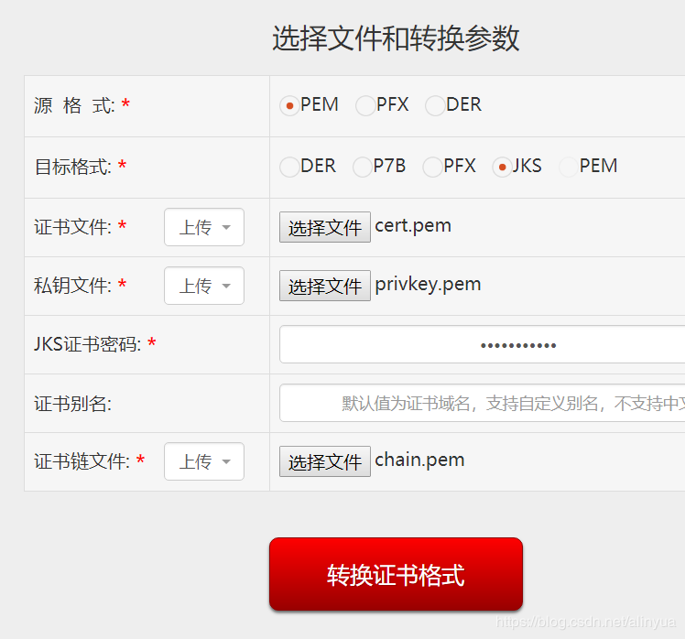Click the cert.pem file name text
The image size is (685, 639).
[413, 226]
